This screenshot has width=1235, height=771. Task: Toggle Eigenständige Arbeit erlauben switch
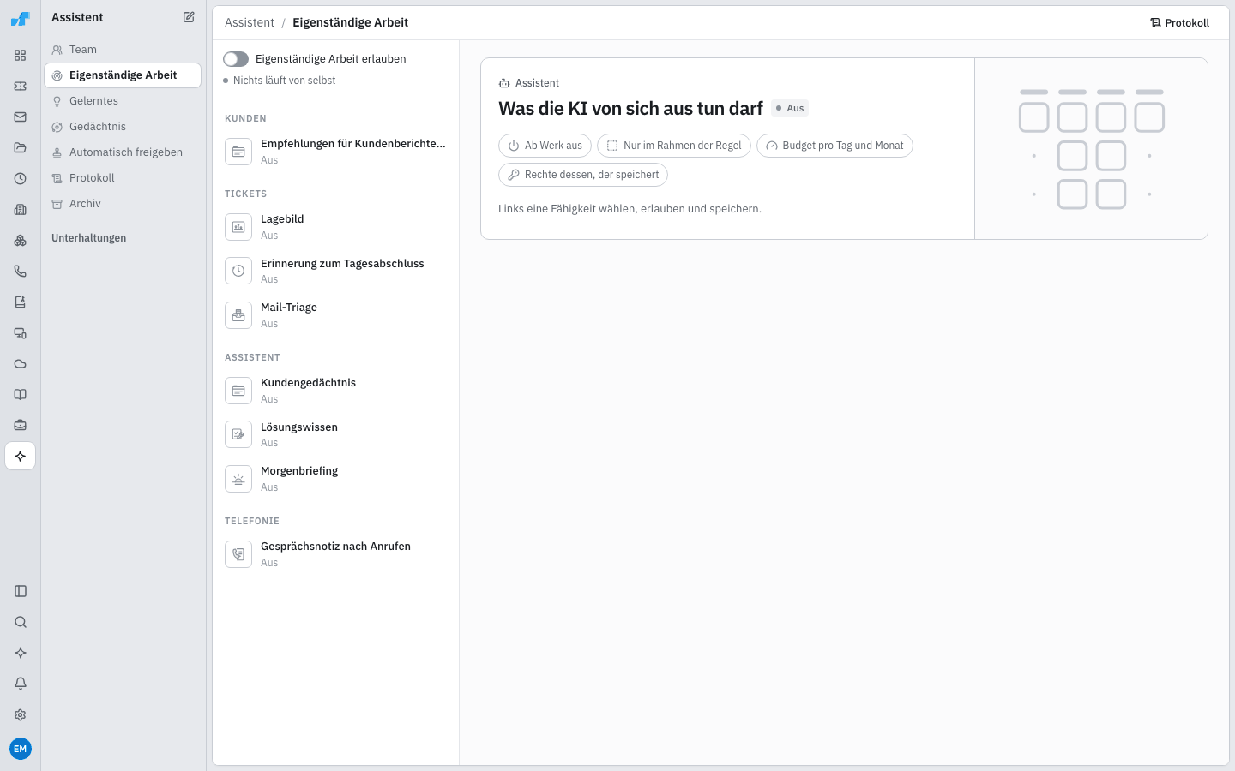(236, 59)
